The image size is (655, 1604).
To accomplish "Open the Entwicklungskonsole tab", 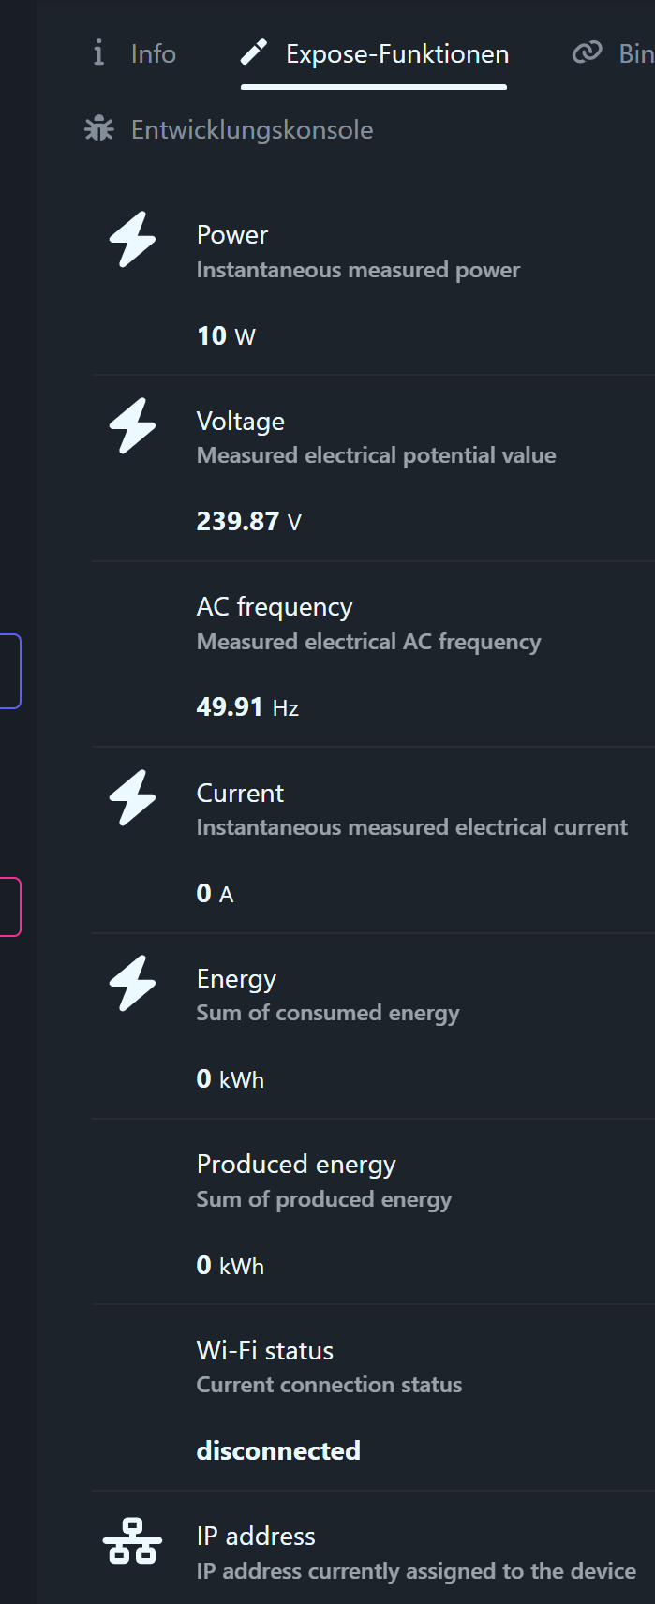I will pos(251,129).
